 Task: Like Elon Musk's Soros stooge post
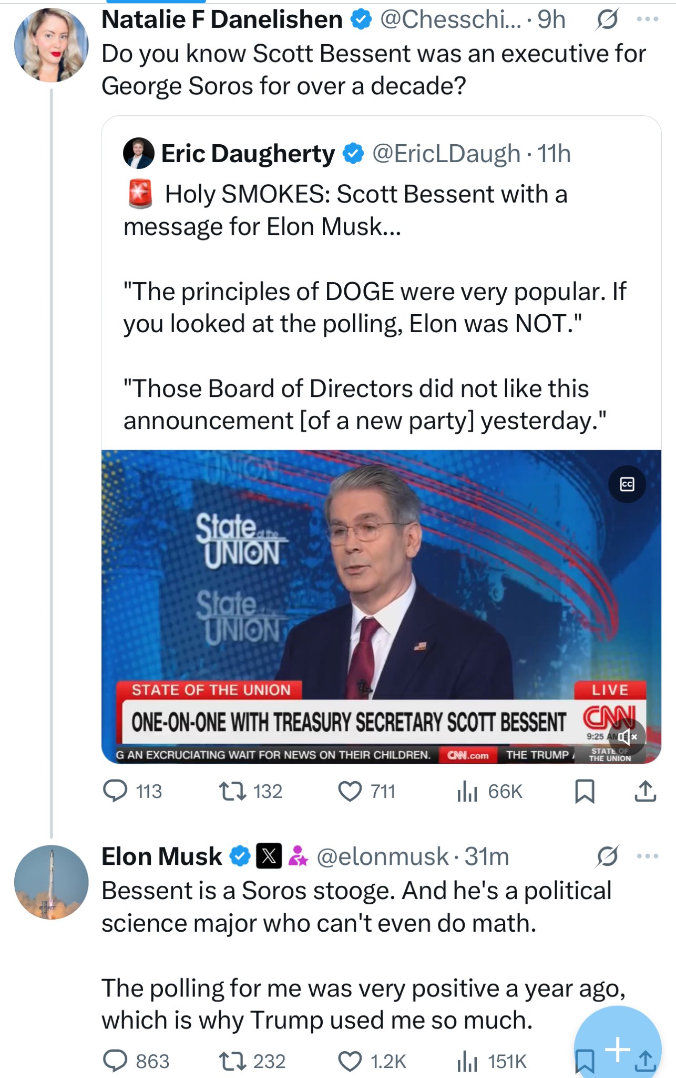pyautogui.click(x=350, y=1061)
